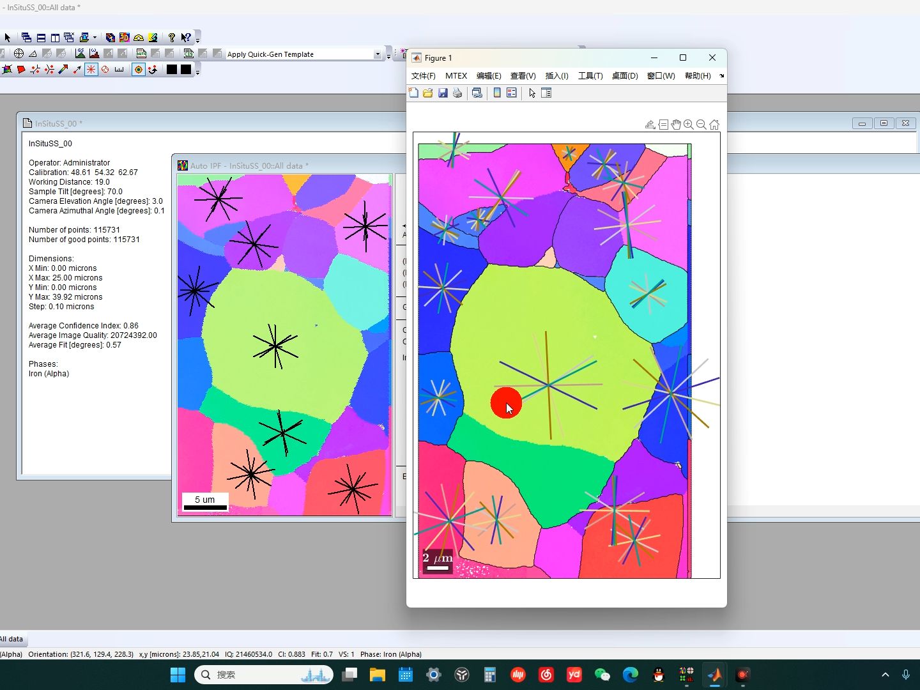This screenshot has height=690, width=920.
Task: Open the MTEX menu in Figure 1
Action: tap(456, 75)
